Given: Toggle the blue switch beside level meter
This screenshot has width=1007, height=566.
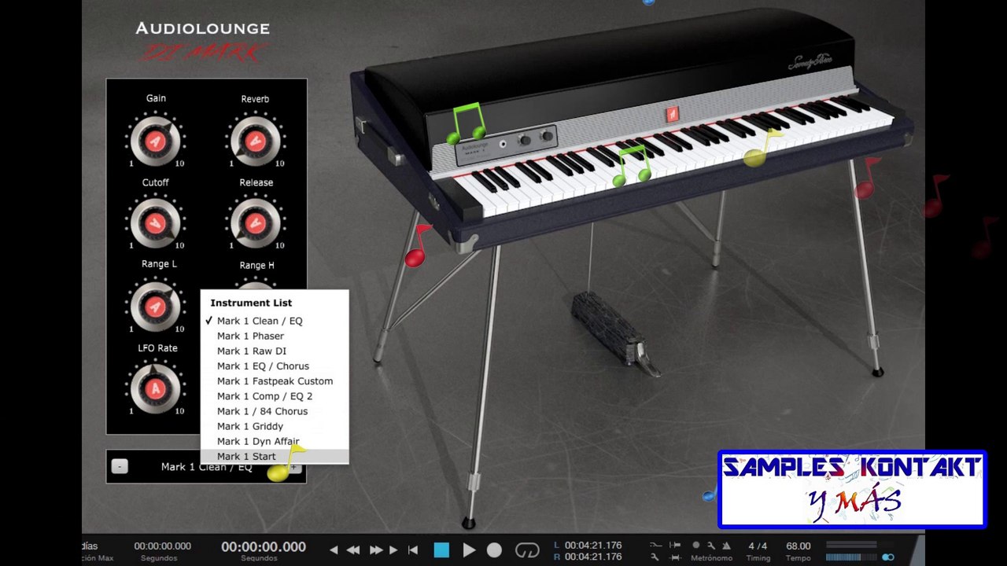Looking at the screenshot, I should click(x=888, y=557).
